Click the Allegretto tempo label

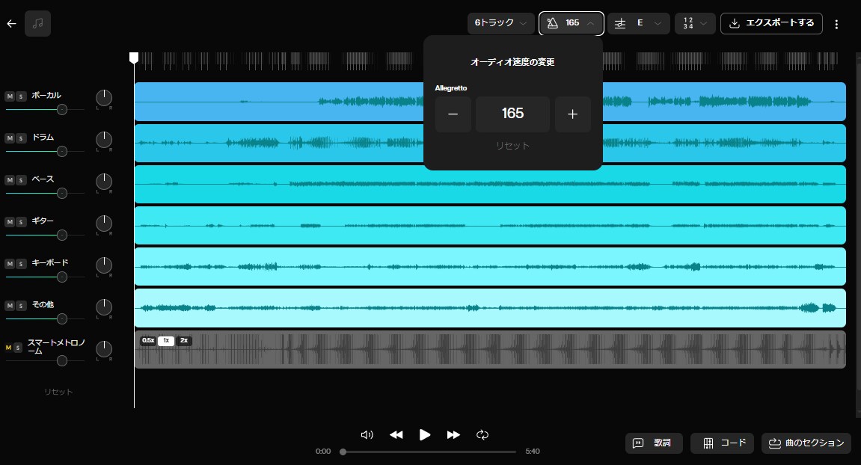pos(451,87)
